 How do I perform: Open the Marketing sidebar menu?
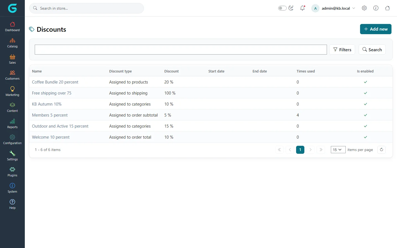click(x=12, y=91)
